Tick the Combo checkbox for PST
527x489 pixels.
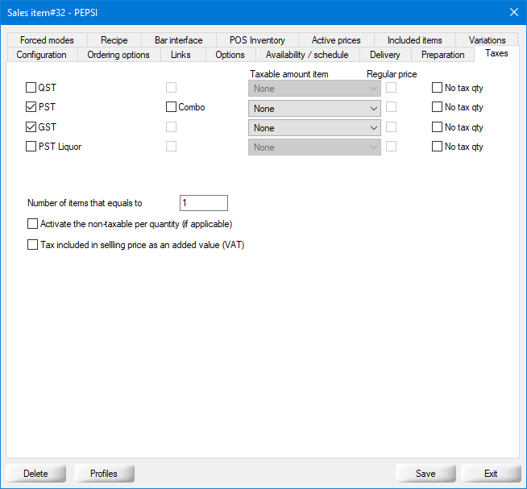coord(171,107)
